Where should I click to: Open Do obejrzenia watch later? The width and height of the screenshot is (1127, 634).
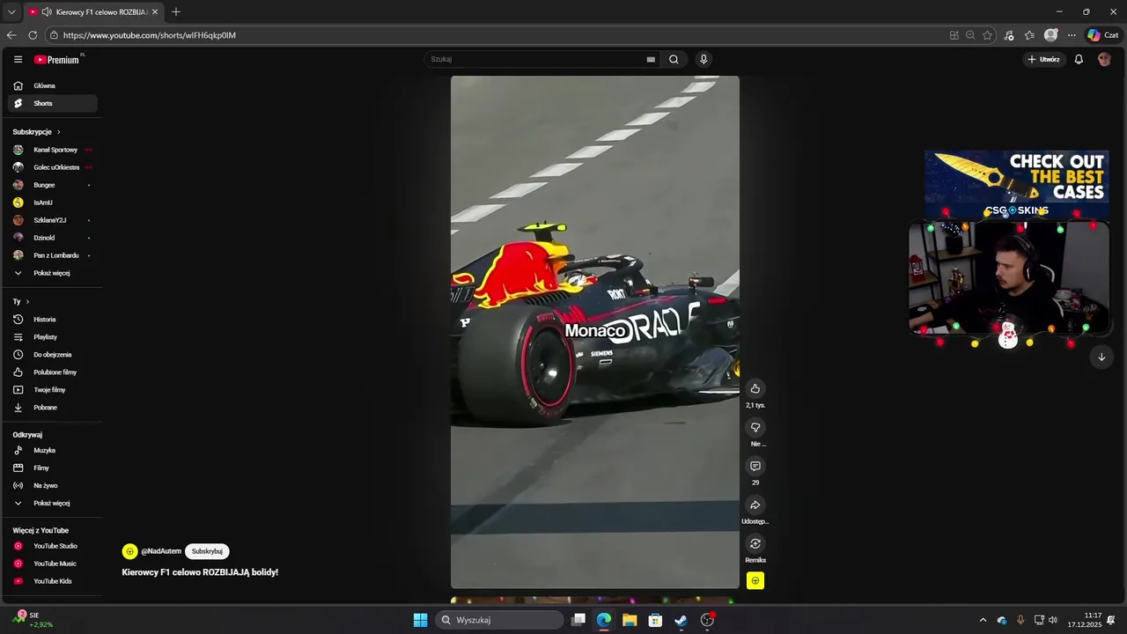click(53, 355)
